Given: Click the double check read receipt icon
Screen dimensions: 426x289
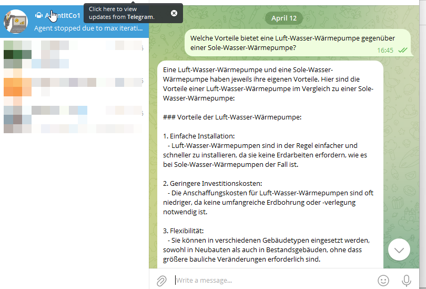Looking at the screenshot, I should (x=403, y=50).
